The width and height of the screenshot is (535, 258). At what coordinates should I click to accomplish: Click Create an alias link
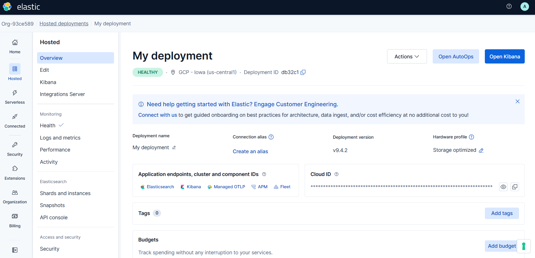(x=250, y=151)
